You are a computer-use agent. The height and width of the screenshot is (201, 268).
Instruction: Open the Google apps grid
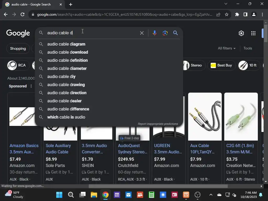[253, 33]
